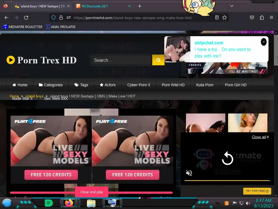This screenshot has width=278, height=209.
Task: Click the 'island boys' breadcrumb link
Action: pyautogui.click(x=34, y=96)
